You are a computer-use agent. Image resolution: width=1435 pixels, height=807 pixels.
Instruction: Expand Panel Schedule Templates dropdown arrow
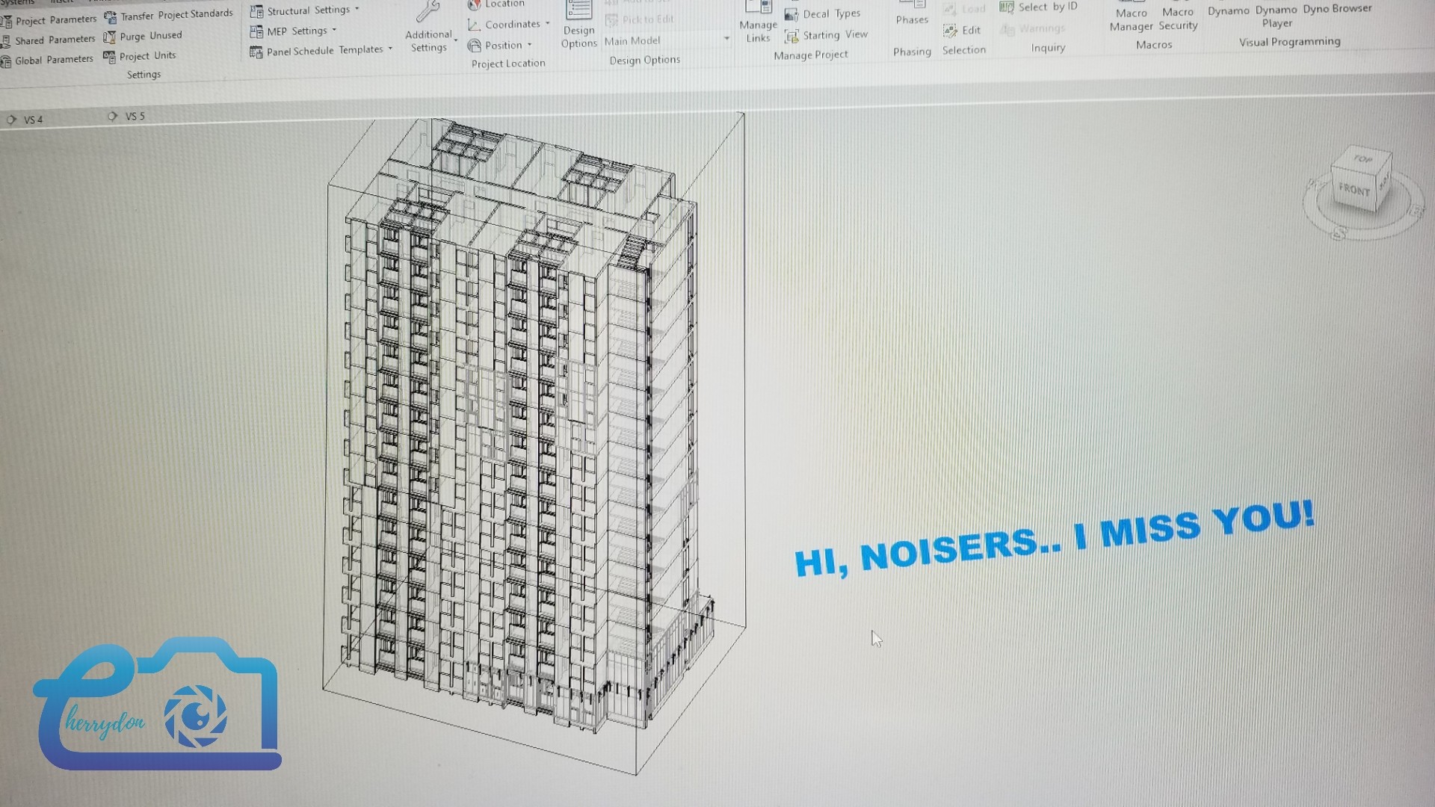point(390,49)
